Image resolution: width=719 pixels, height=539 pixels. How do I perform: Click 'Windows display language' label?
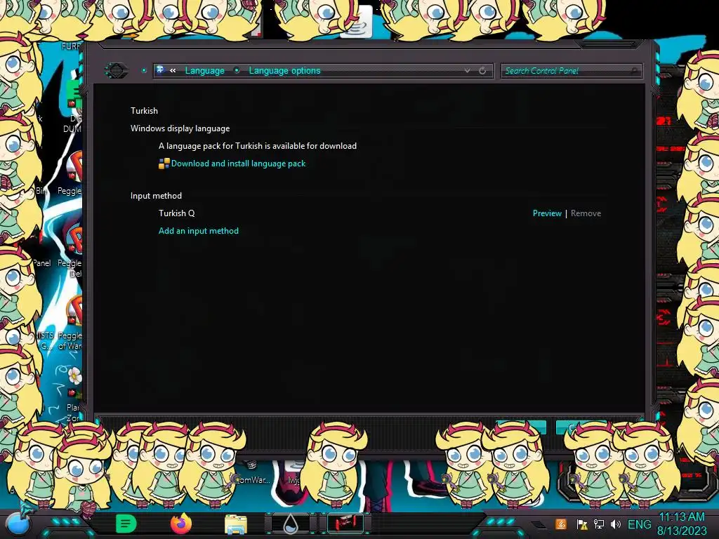(180, 128)
